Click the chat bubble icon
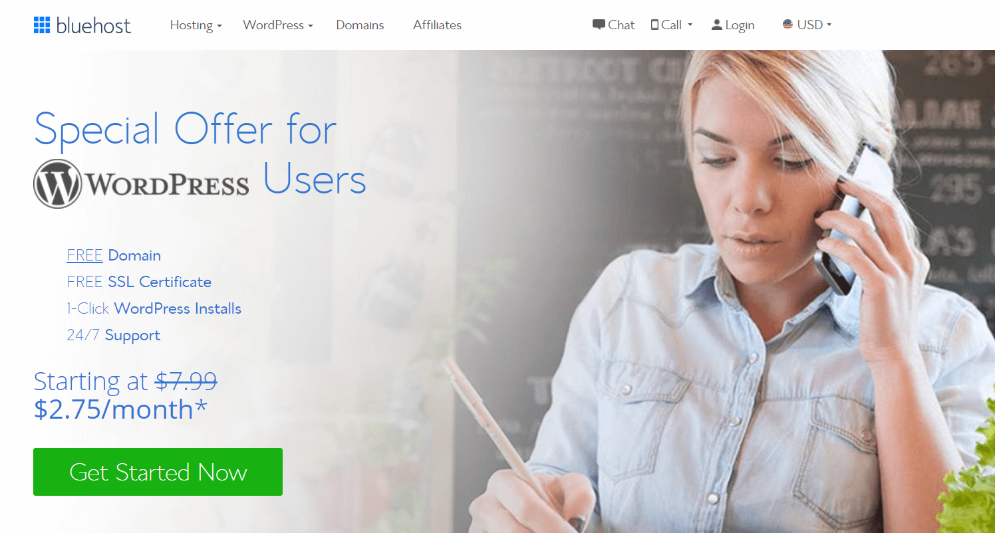Viewport: 995px width, 533px height. click(599, 25)
